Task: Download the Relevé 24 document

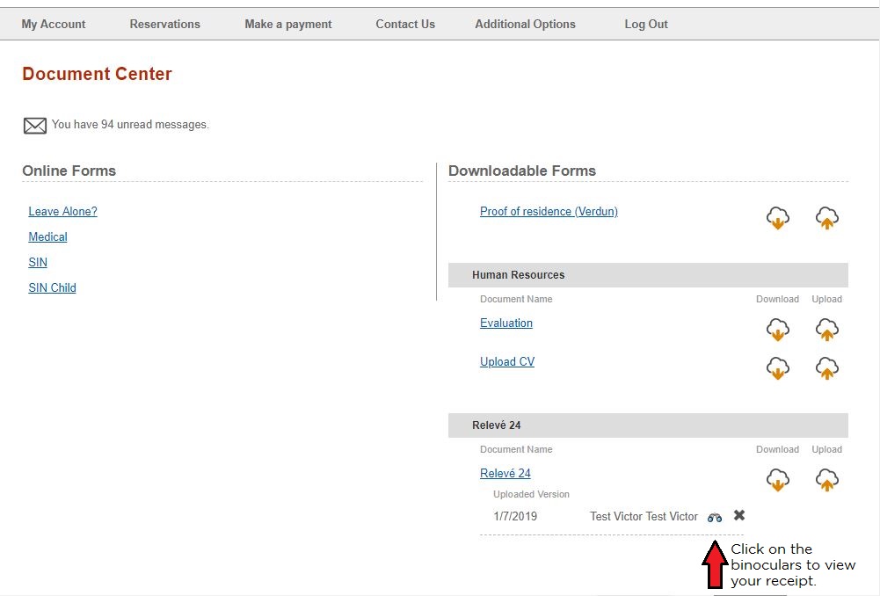Action: (x=778, y=480)
